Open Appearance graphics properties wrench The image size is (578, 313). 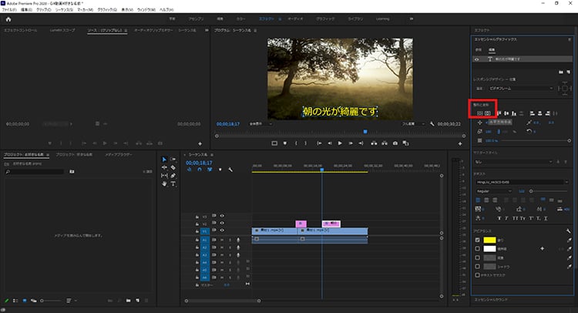[x=568, y=231]
